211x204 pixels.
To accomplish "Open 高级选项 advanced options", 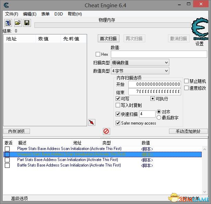I will pyautogui.click(x=19, y=198).
